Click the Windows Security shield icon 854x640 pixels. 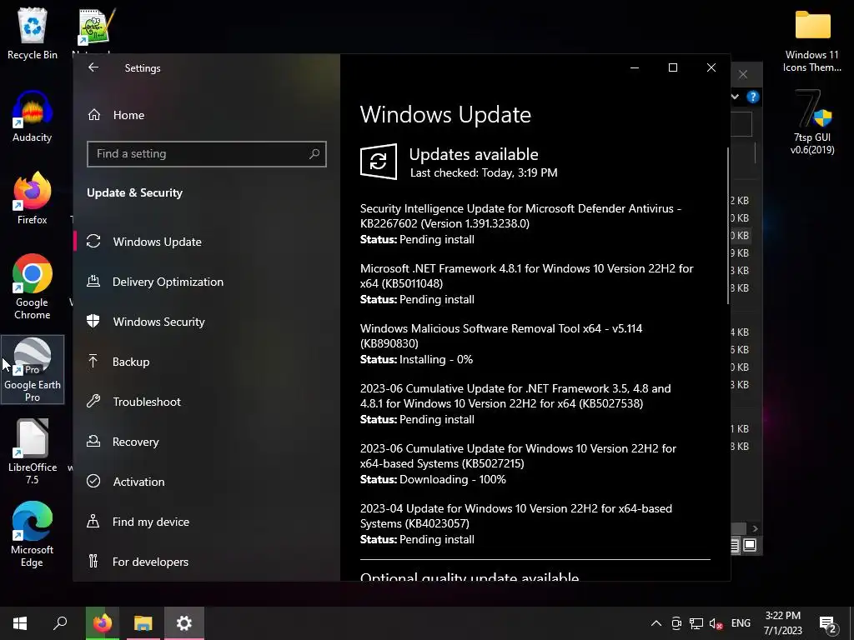coord(93,321)
